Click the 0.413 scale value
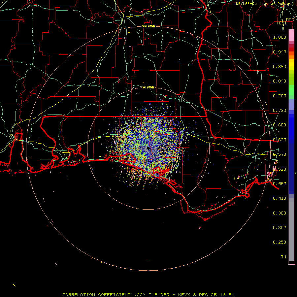Image resolution: width=297 pixels, height=297 pixels. point(280,198)
